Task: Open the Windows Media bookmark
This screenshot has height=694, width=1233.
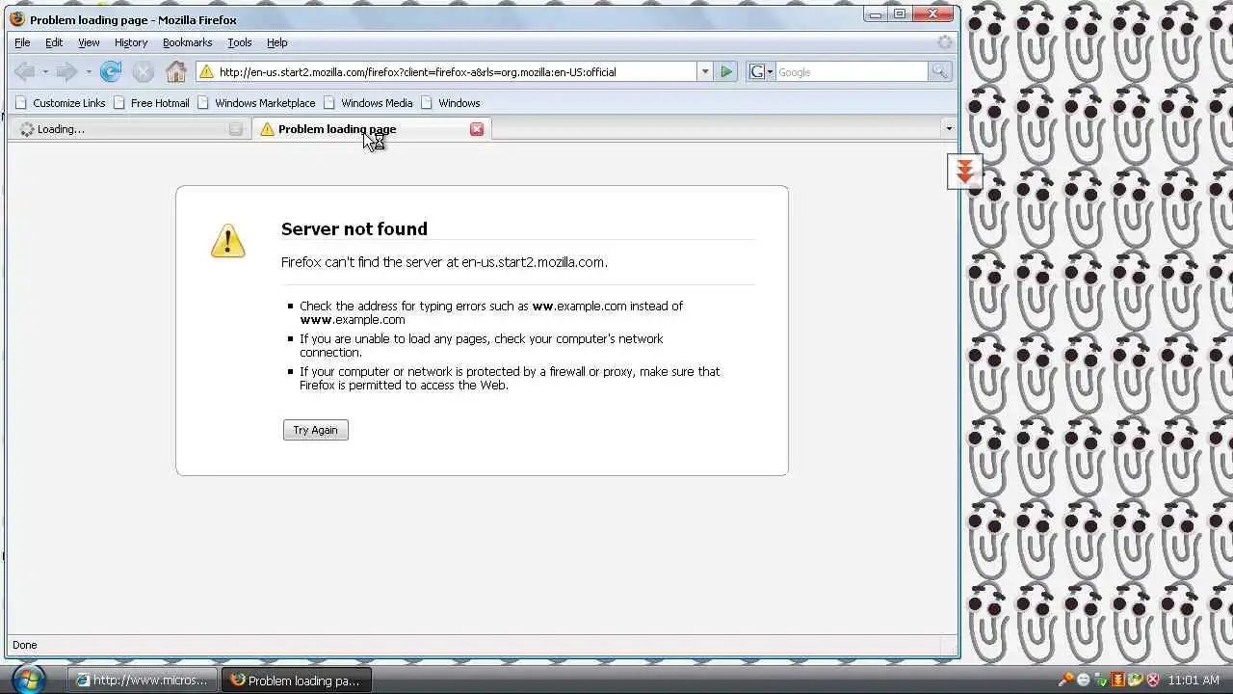Action: coord(368,103)
